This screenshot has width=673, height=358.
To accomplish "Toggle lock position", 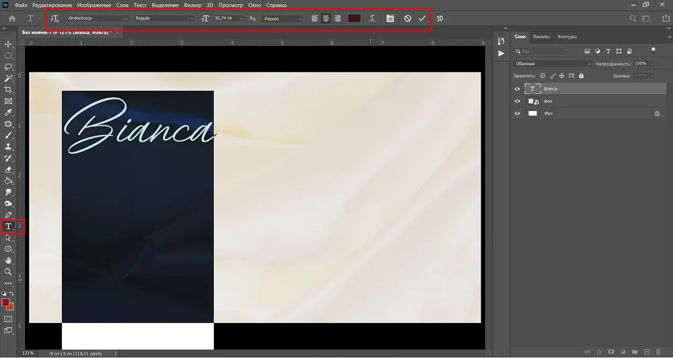I will 562,76.
